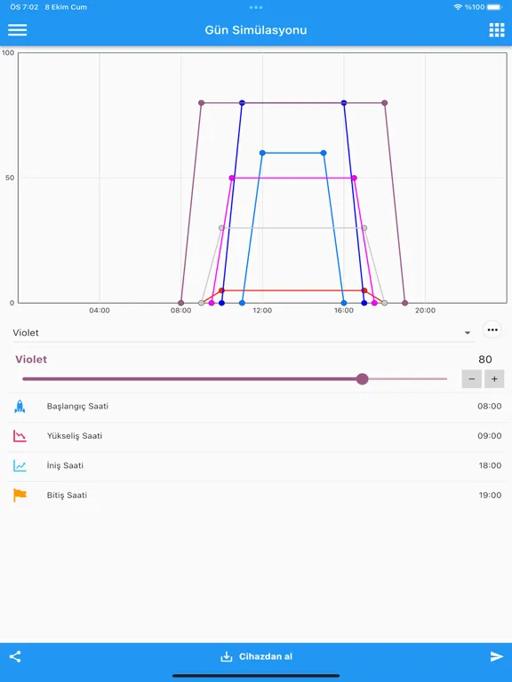
Task: Click the dropdown arrow next to Violet
Action: [x=468, y=333]
